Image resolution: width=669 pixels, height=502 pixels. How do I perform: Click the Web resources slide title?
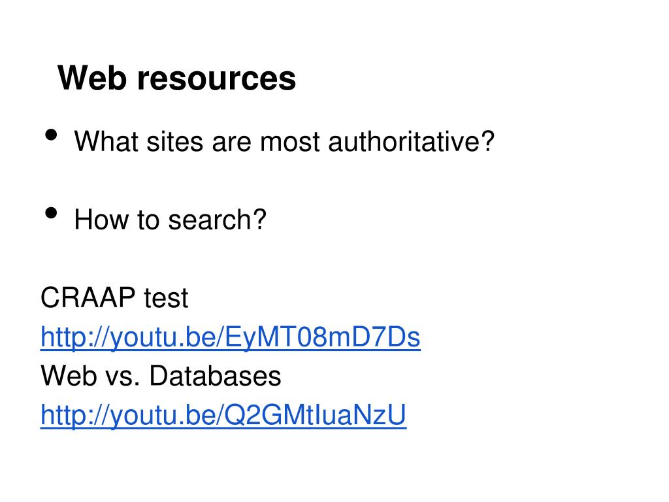click(x=176, y=78)
